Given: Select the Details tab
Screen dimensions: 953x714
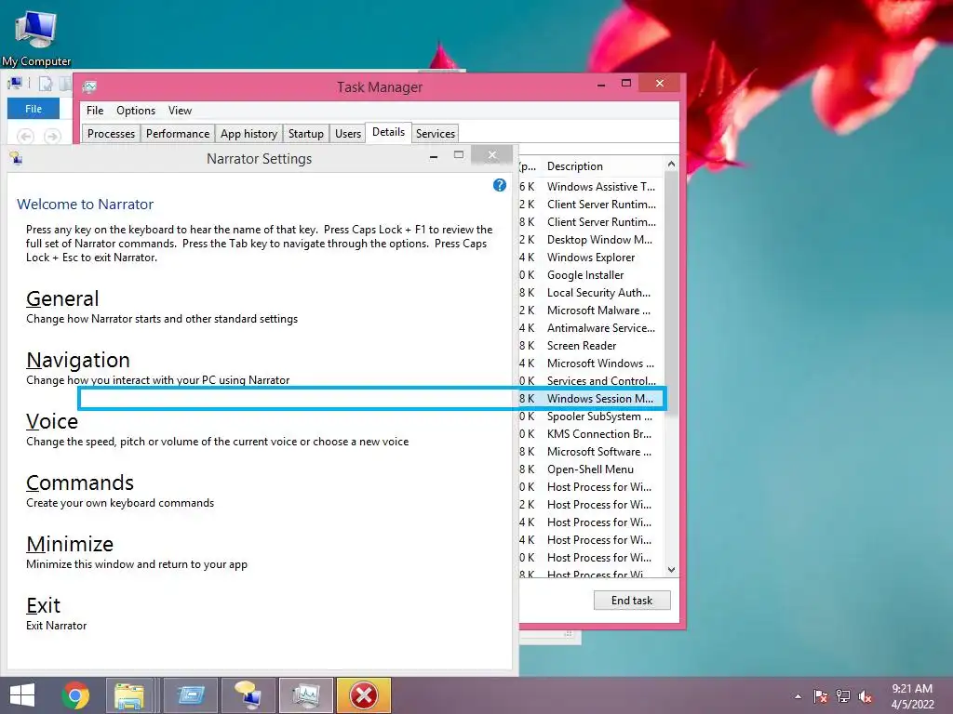Looking at the screenshot, I should click(388, 132).
